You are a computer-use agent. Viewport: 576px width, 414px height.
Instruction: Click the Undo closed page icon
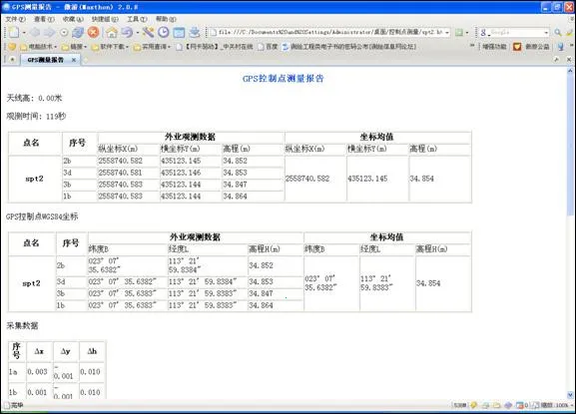pos(127,32)
